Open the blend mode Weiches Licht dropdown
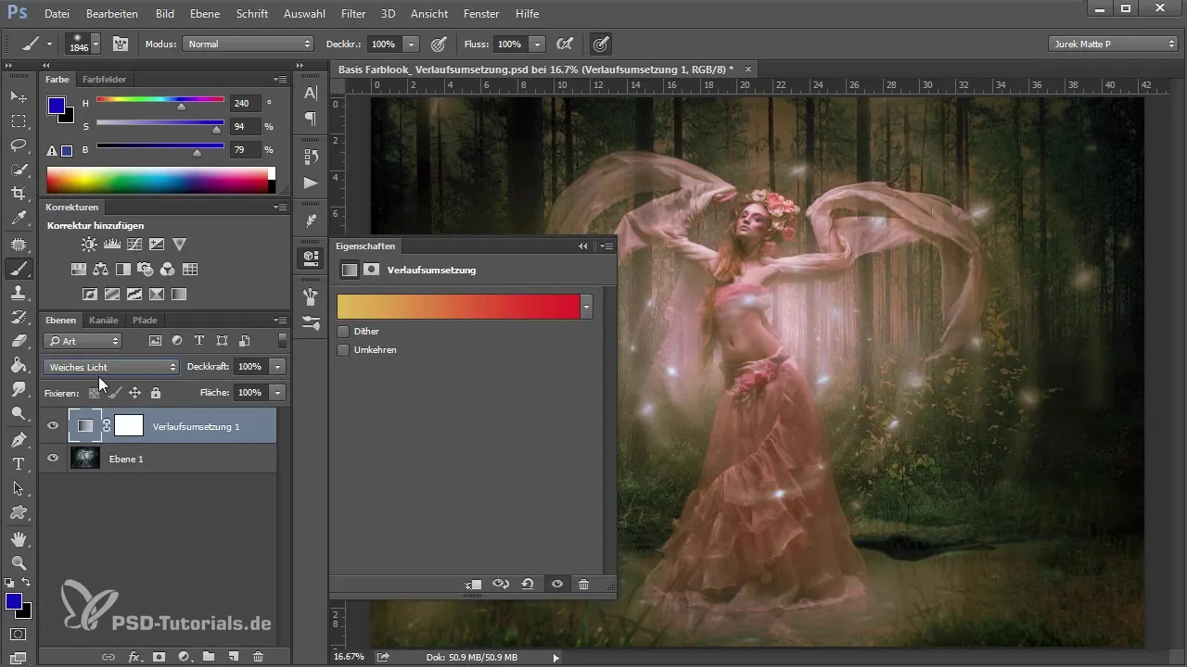1187x667 pixels. (110, 367)
